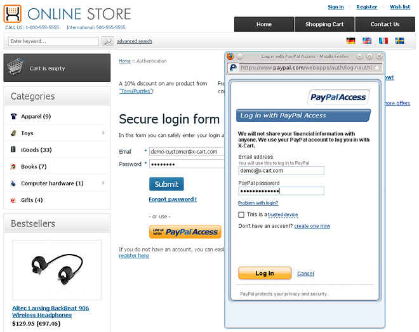Image resolution: width=419 pixels, height=332 pixels.
Task: Click the Sign in link
Action: tap(336, 7)
